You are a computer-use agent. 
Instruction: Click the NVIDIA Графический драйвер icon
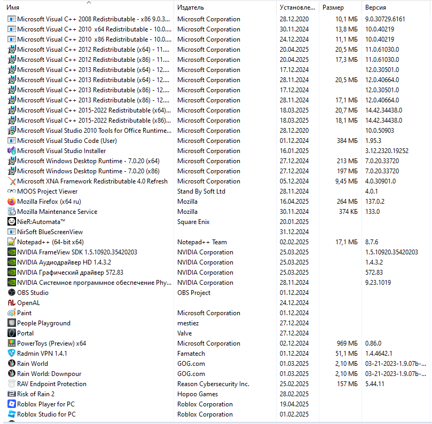tap(12, 273)
